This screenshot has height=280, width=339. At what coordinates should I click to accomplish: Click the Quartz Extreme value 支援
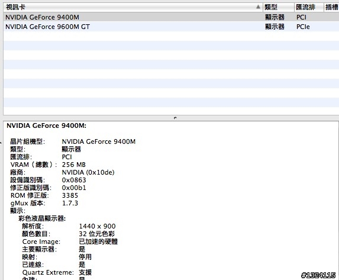85,272
